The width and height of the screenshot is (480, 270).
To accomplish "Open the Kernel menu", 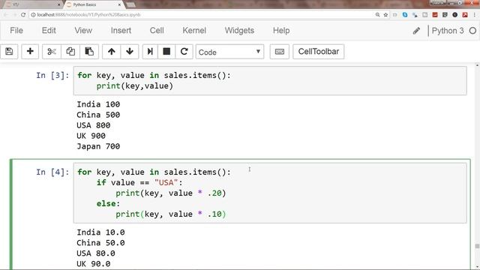I will click(194, 31).
